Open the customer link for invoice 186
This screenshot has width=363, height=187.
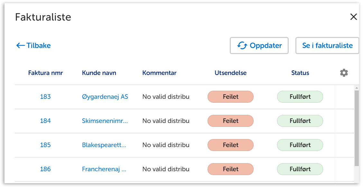pyautogui.click(x=104, y=169)
